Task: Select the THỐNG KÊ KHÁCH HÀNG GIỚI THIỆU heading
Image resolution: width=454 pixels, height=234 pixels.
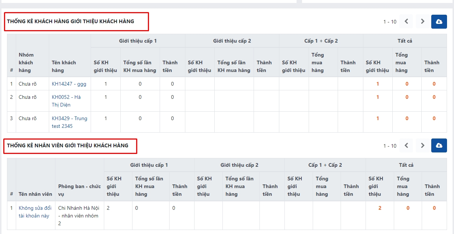Action: point(70,21)
